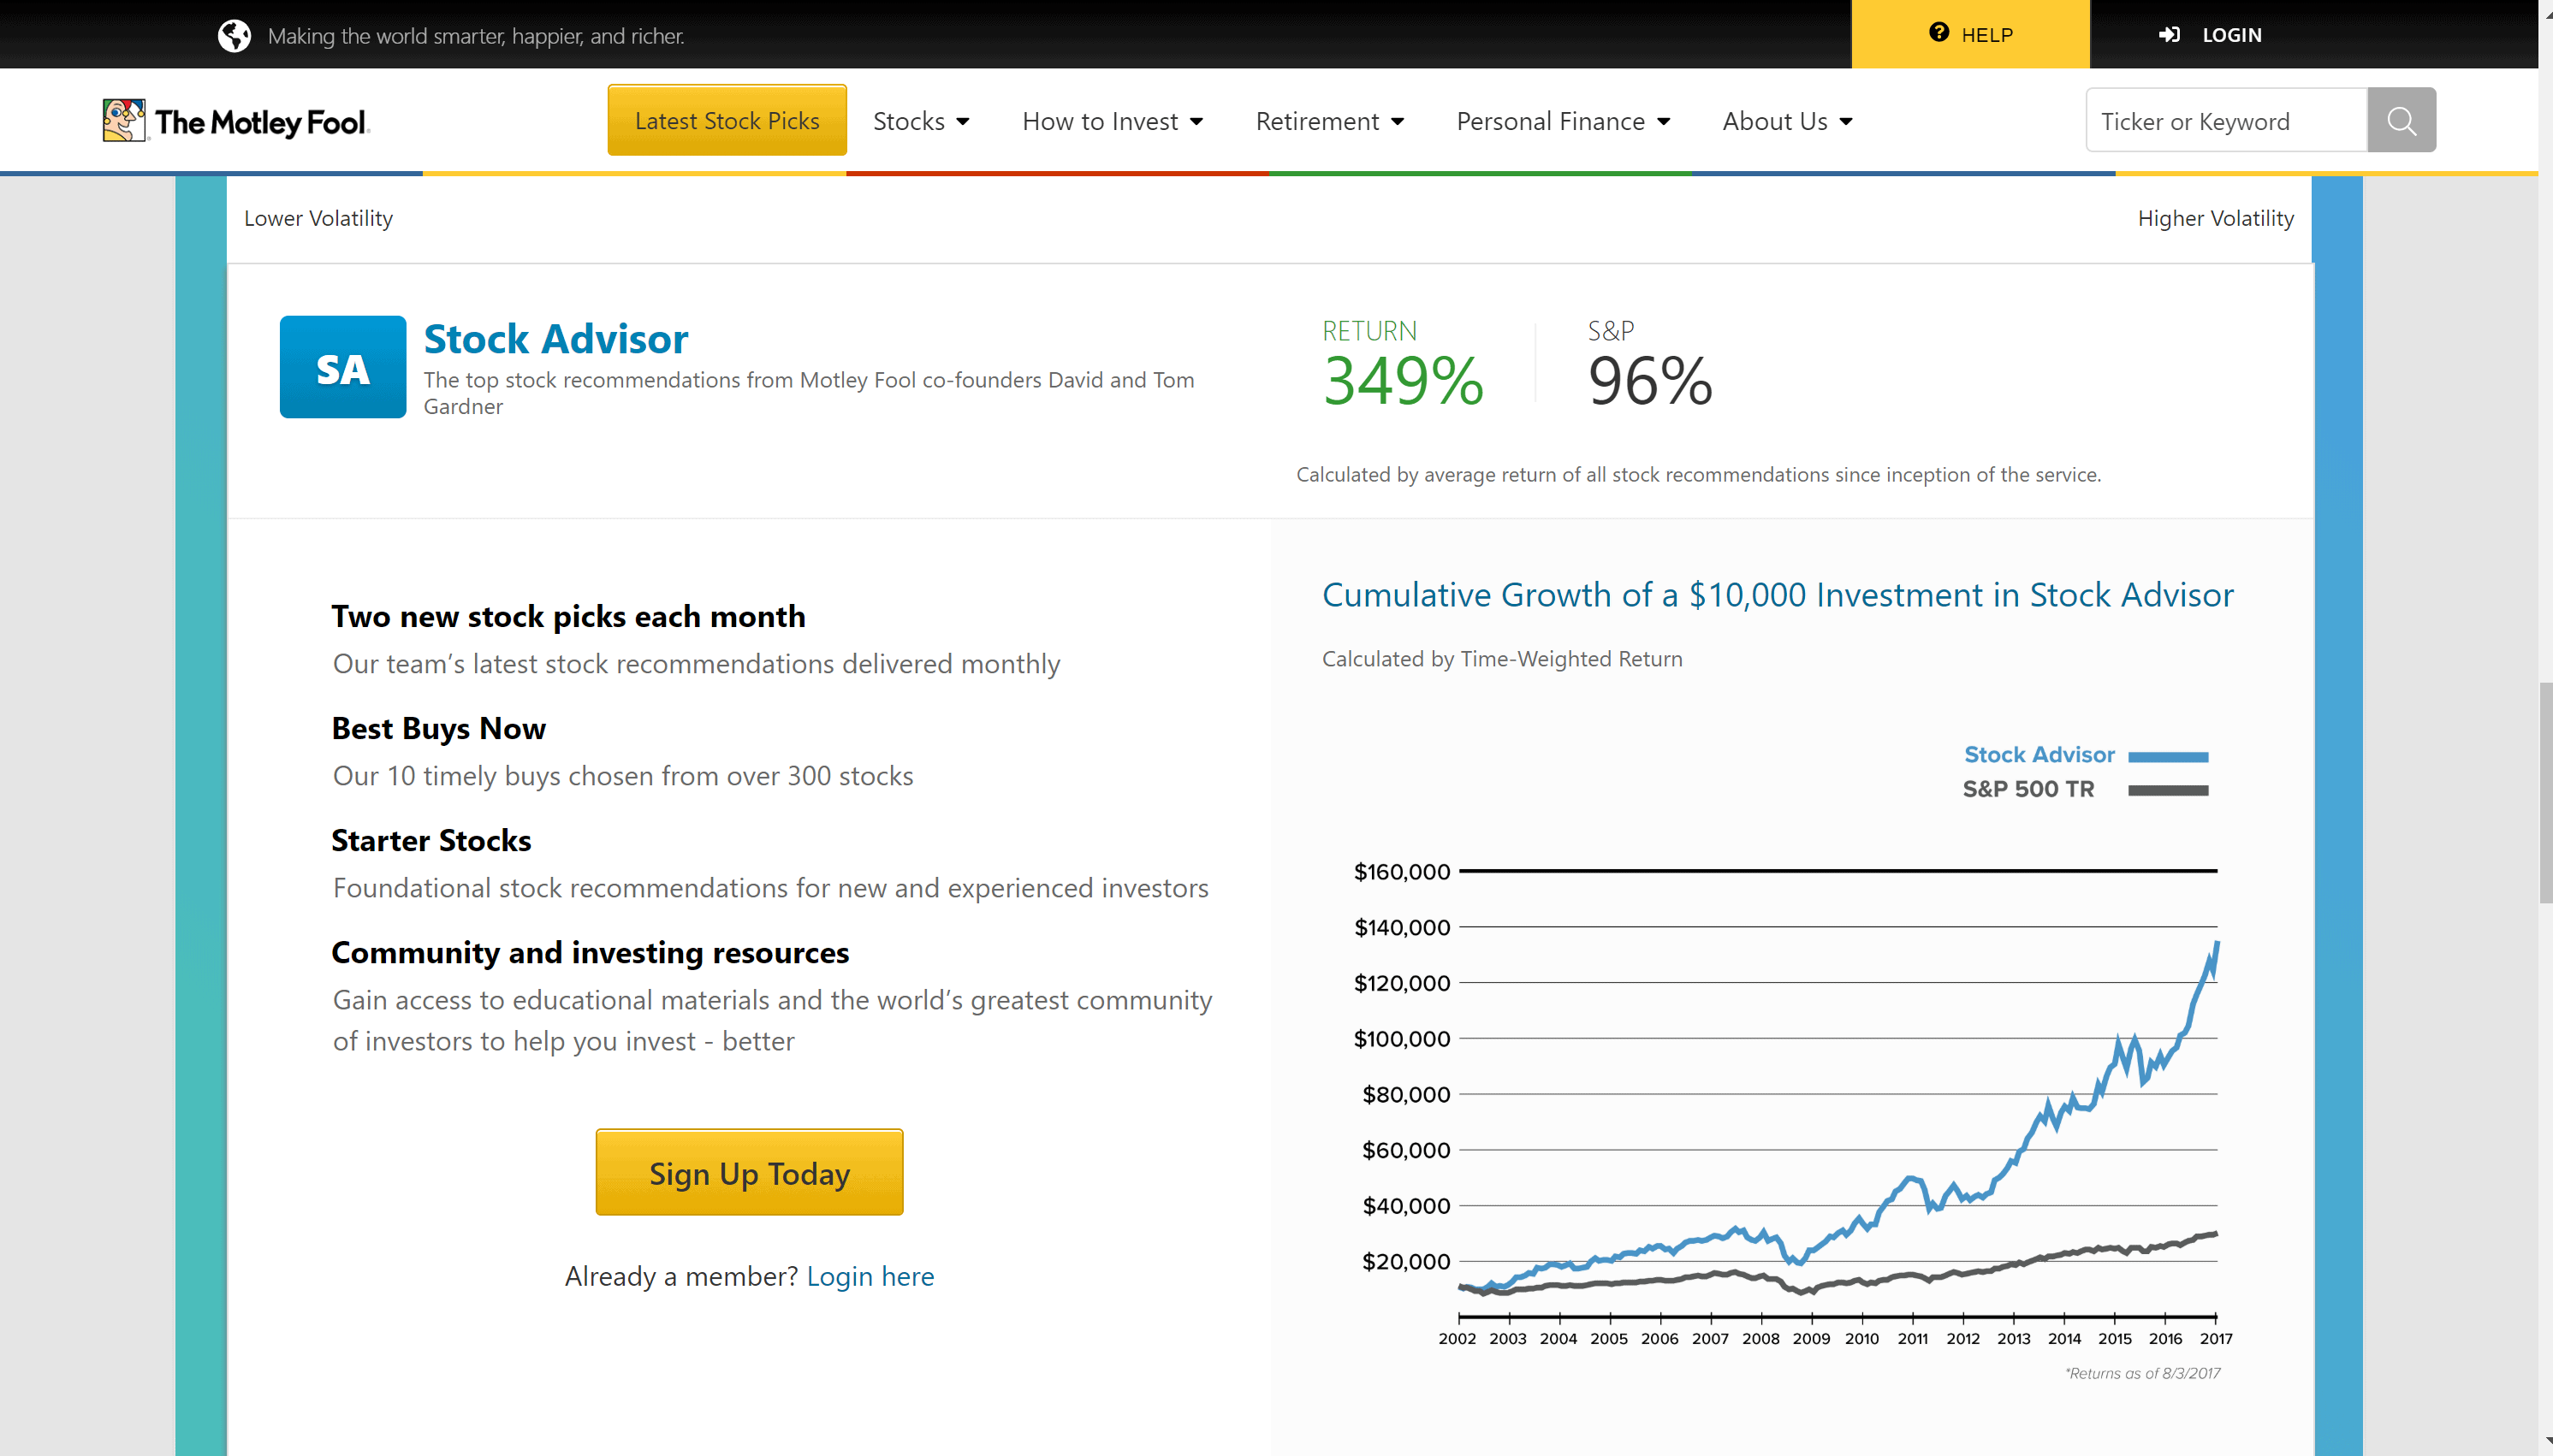Click the 349% return value
The height and width of the screenshot is (1456, 2553).
click(x=1403, y=381)
